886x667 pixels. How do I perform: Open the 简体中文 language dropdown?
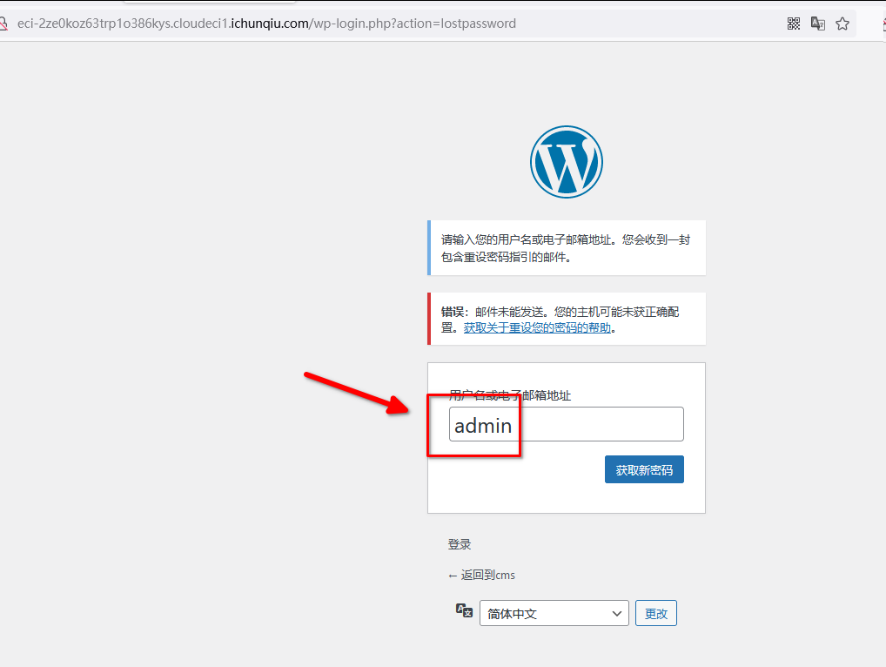(554, 614)
